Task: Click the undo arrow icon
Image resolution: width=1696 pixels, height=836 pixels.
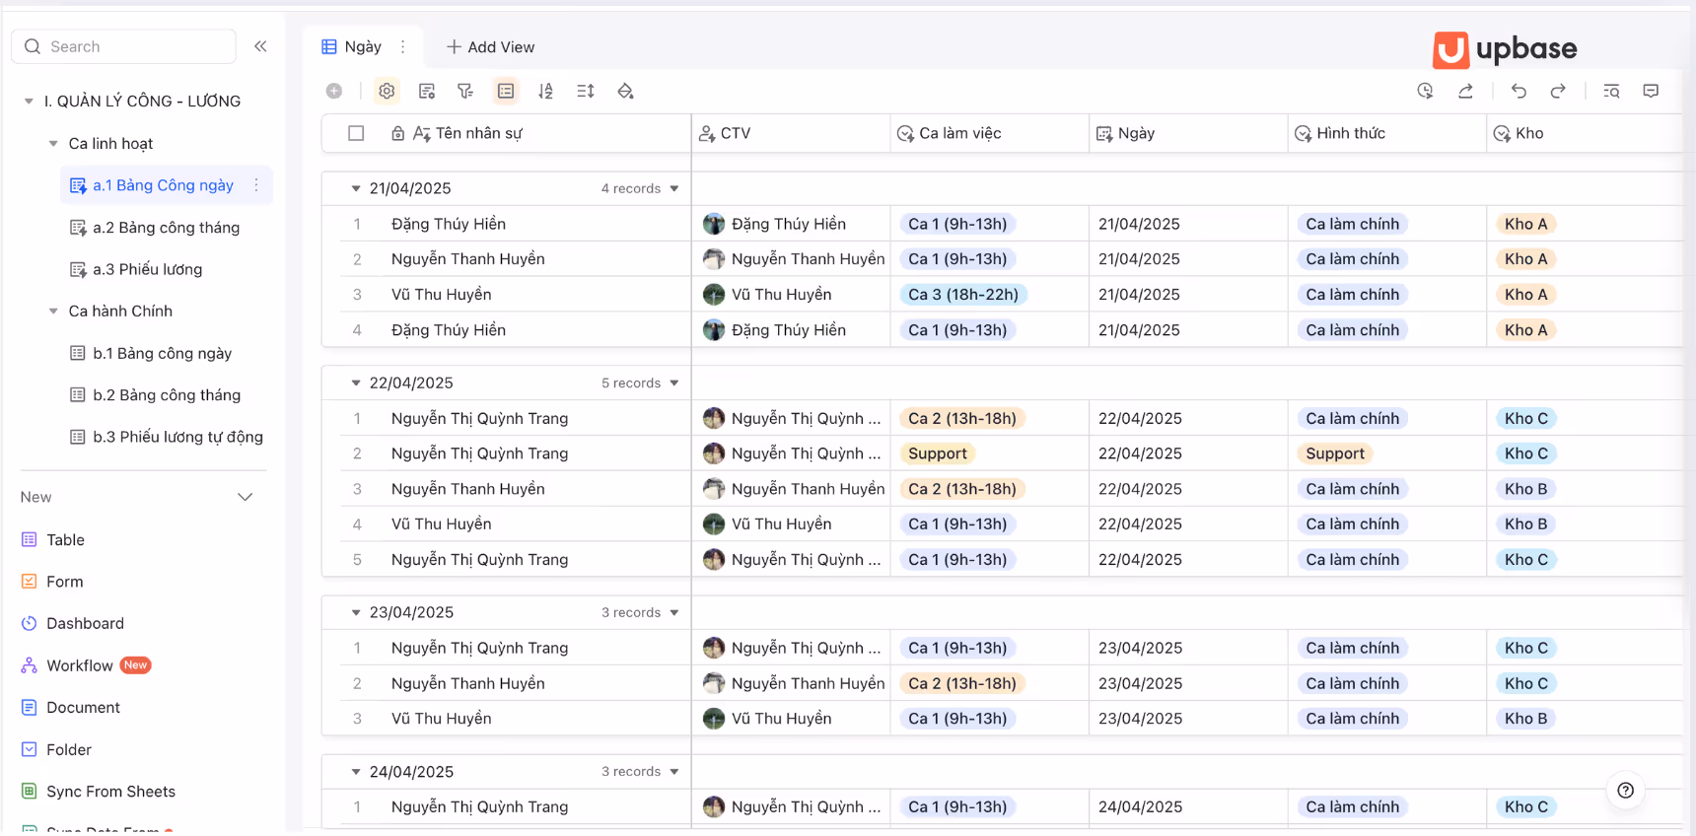Action: click(1519, 91)
